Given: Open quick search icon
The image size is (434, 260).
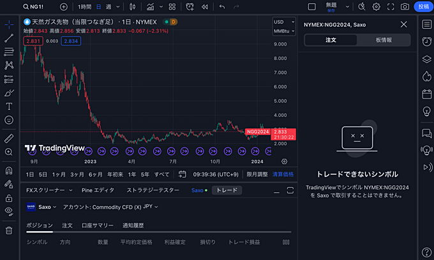Looking at the screenshot, I should coord(362,6).
